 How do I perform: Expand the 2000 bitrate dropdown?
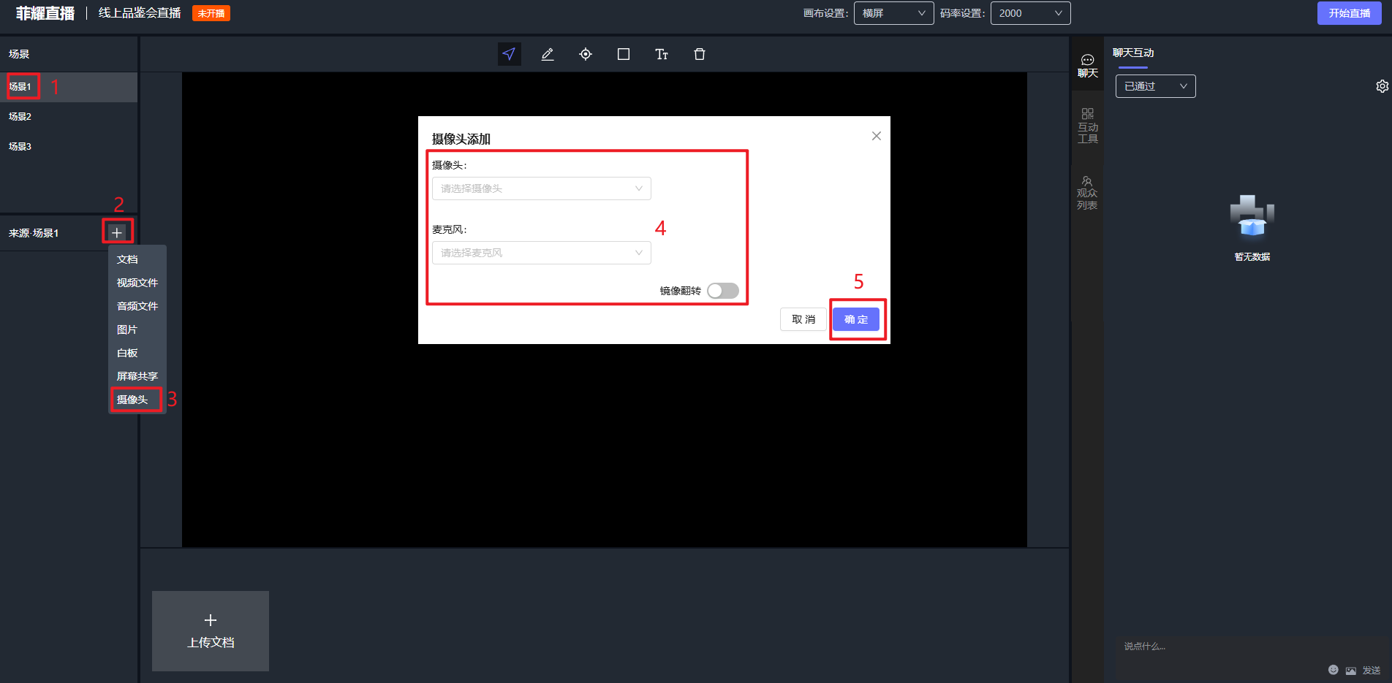(1030, 13)
